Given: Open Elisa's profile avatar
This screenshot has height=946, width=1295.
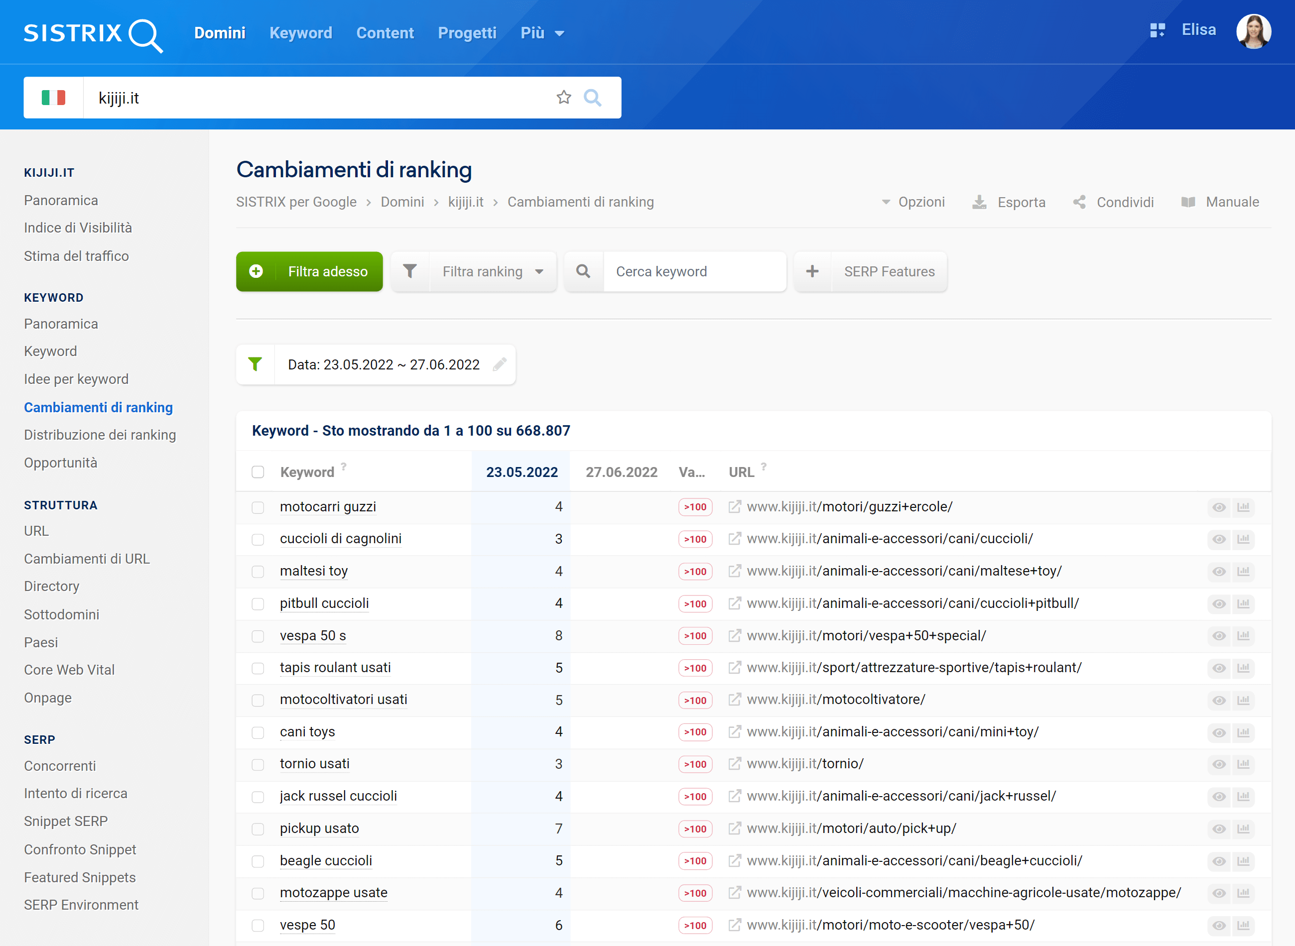Looking at the screenshot, I should 1253,31.
